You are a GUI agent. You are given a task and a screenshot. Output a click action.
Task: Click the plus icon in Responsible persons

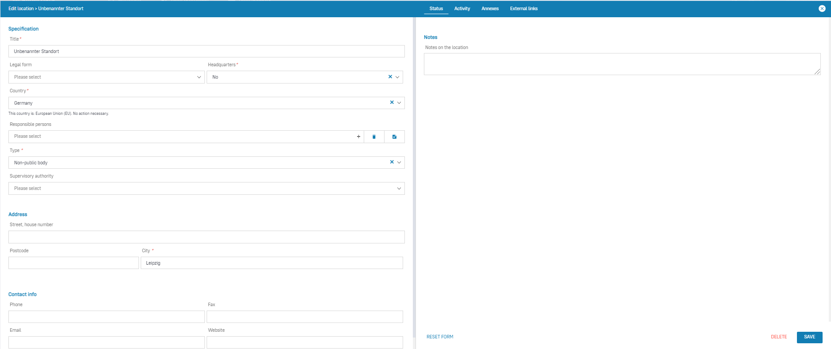pos(358,137)
